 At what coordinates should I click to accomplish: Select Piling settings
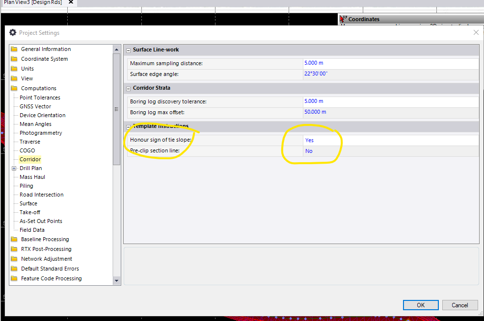[26, 186]
